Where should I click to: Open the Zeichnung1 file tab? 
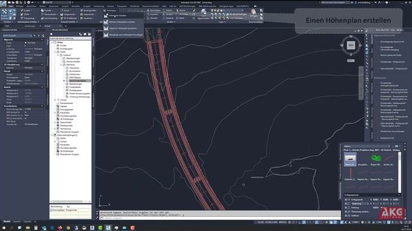(31, 26)
